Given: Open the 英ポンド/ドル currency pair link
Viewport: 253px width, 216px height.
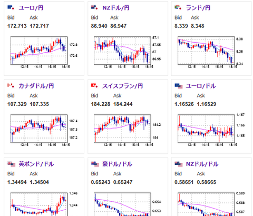Looking at the screenshot, I should click(x=36, y=164).
